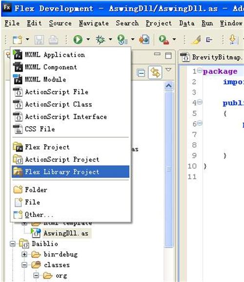Select ActionScript File
The width and height of the screenshot is (244, 282).
pos(70,92)
